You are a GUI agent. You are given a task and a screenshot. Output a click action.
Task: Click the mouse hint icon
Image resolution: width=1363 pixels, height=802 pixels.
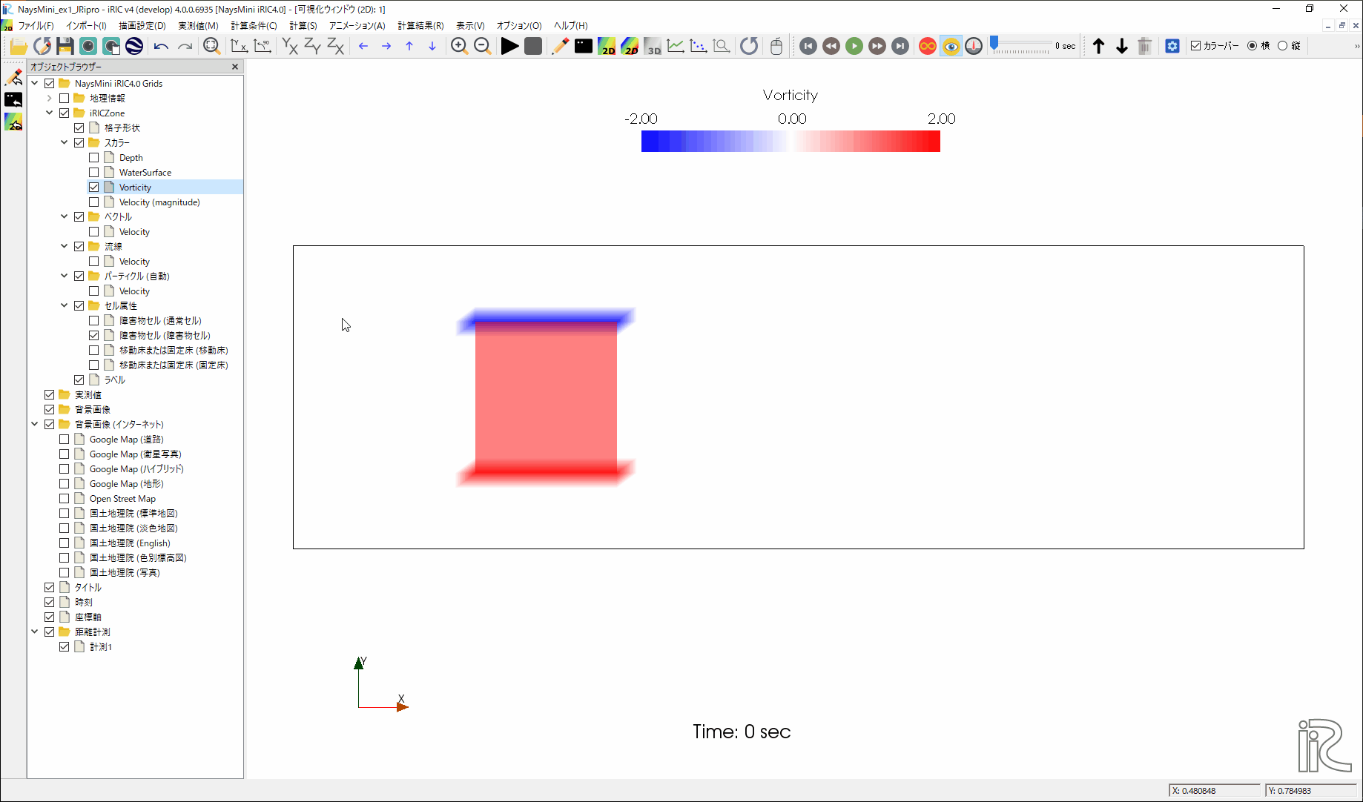coord(776,46)
